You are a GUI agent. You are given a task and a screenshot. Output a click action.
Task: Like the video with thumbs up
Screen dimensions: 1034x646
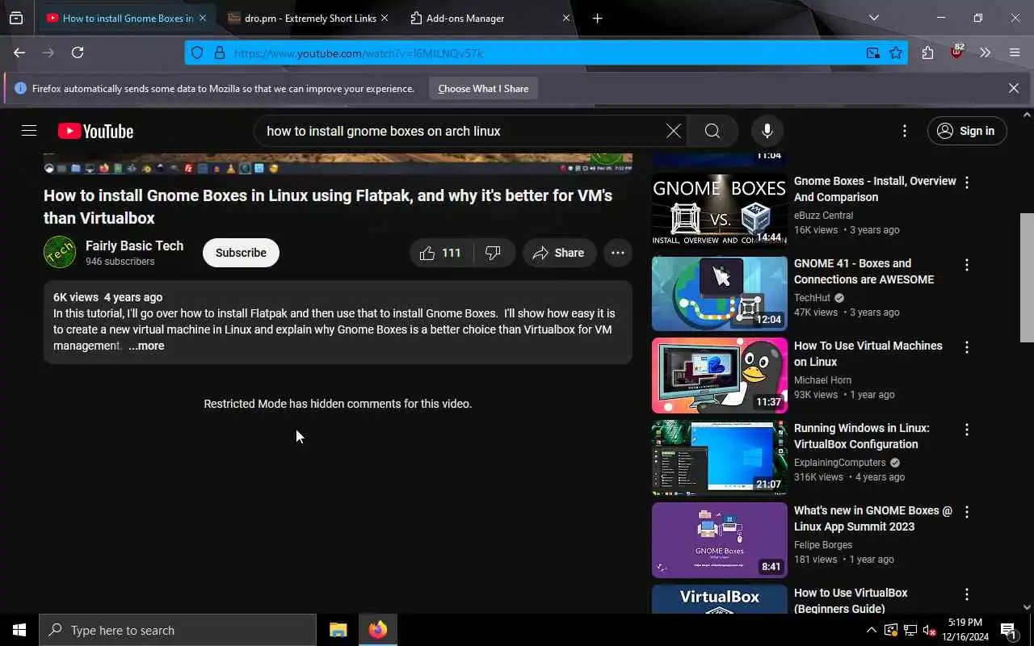coord(441,253)
